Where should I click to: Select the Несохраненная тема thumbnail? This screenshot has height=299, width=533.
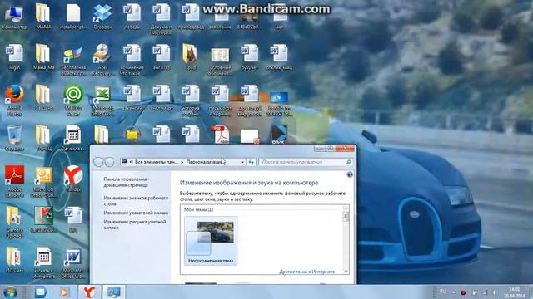(x=211, y=241)
